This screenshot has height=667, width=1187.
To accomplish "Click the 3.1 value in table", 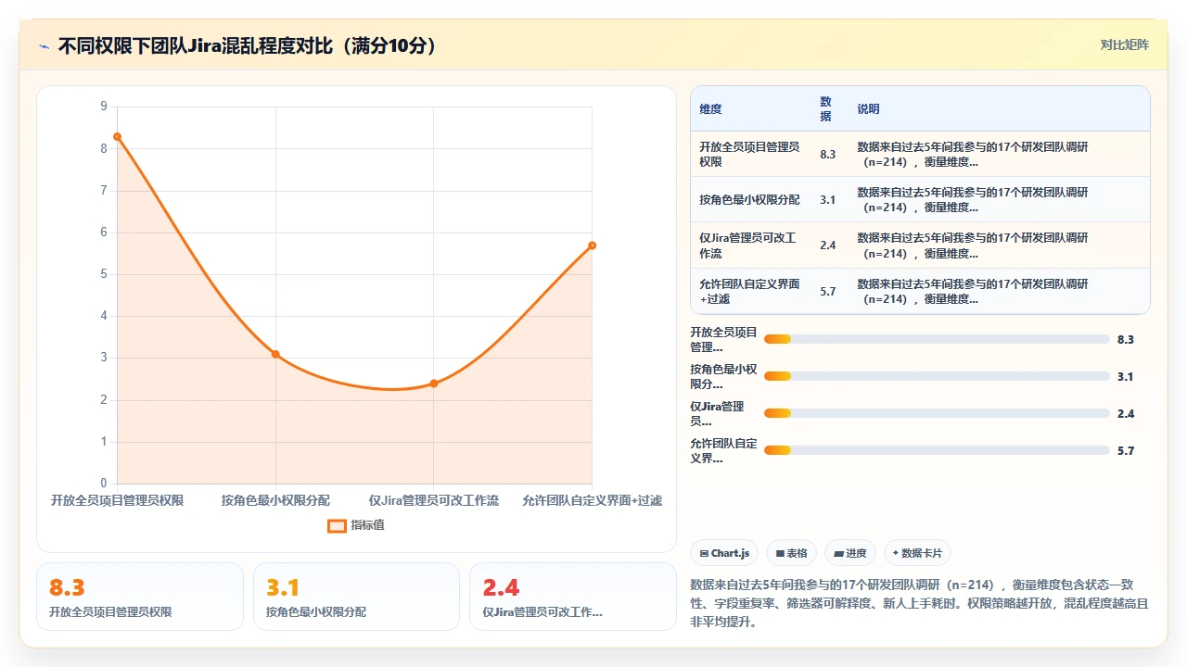I will (x=828, y=200).
